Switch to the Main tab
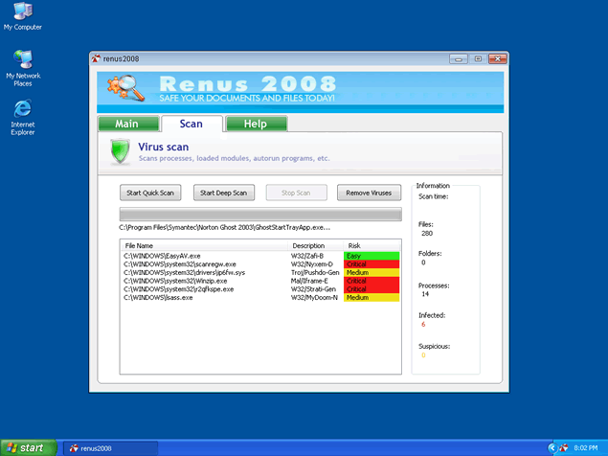This screenshot has width=608, height=456. (x=126, y=124)
